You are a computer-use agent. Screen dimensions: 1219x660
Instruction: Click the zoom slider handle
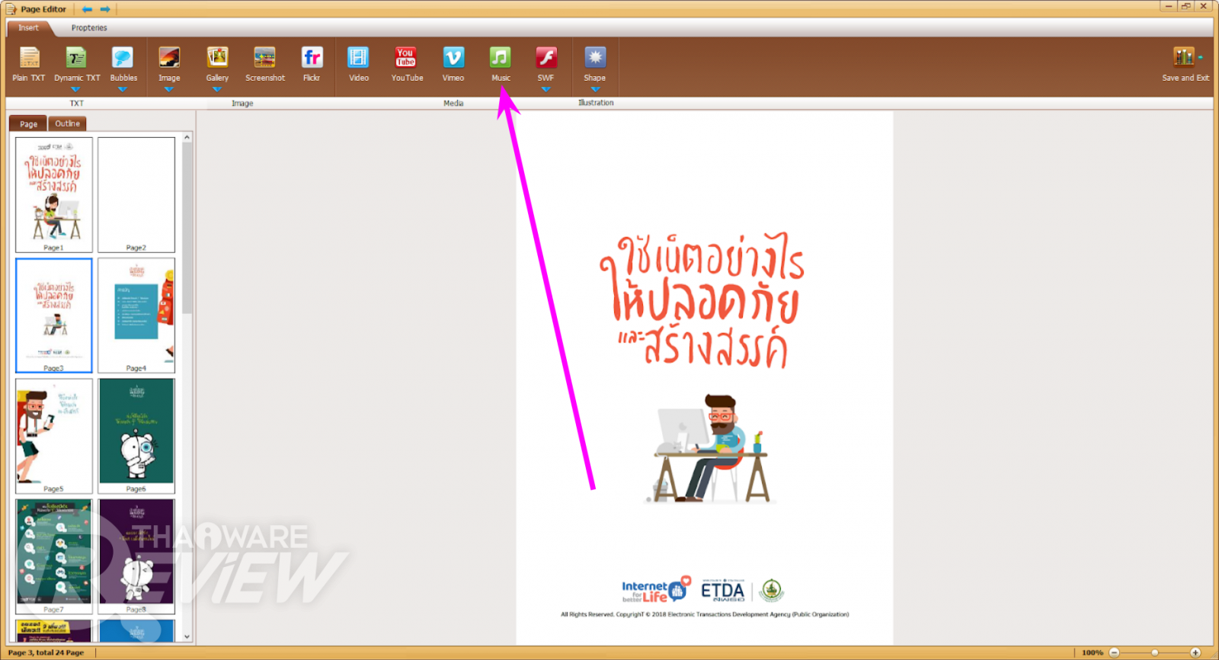pos(1155,652)
